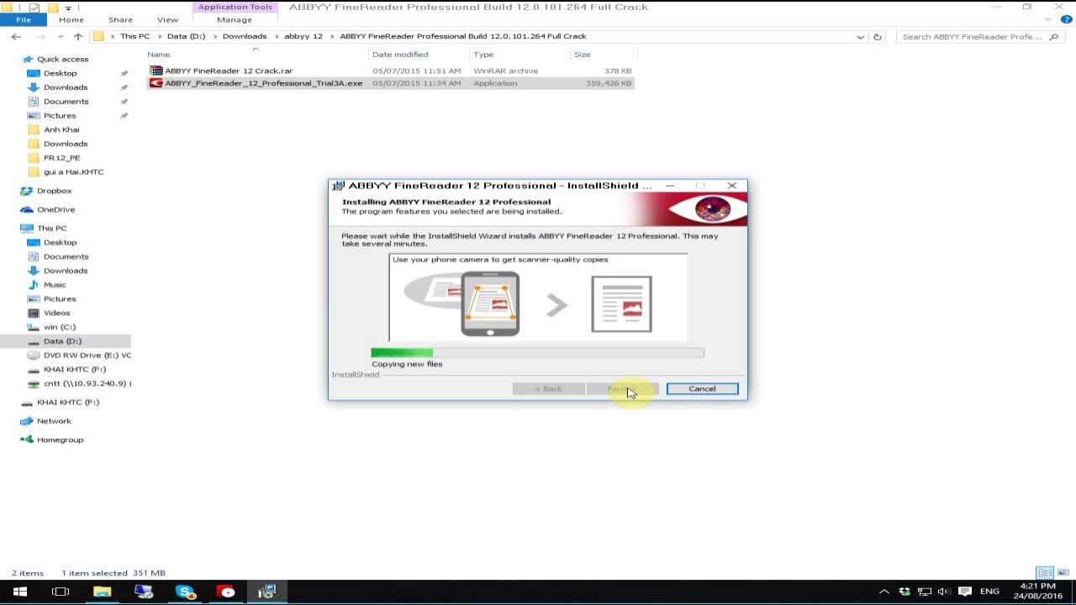This screenshot has height=605, width=1076.
Task: Open OneDrive in the navigation pane
Action: coord(55,209)
